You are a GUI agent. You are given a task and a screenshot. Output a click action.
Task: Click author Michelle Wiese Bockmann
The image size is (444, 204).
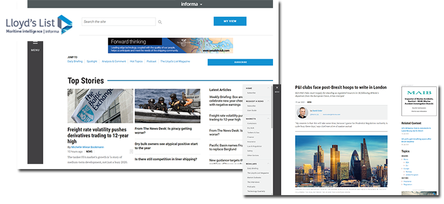click(88, 147)
